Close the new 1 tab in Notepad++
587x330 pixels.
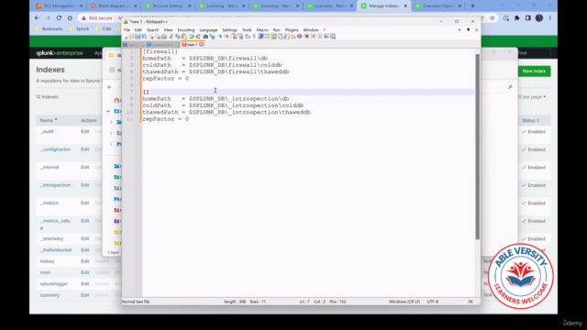[202, 45]
